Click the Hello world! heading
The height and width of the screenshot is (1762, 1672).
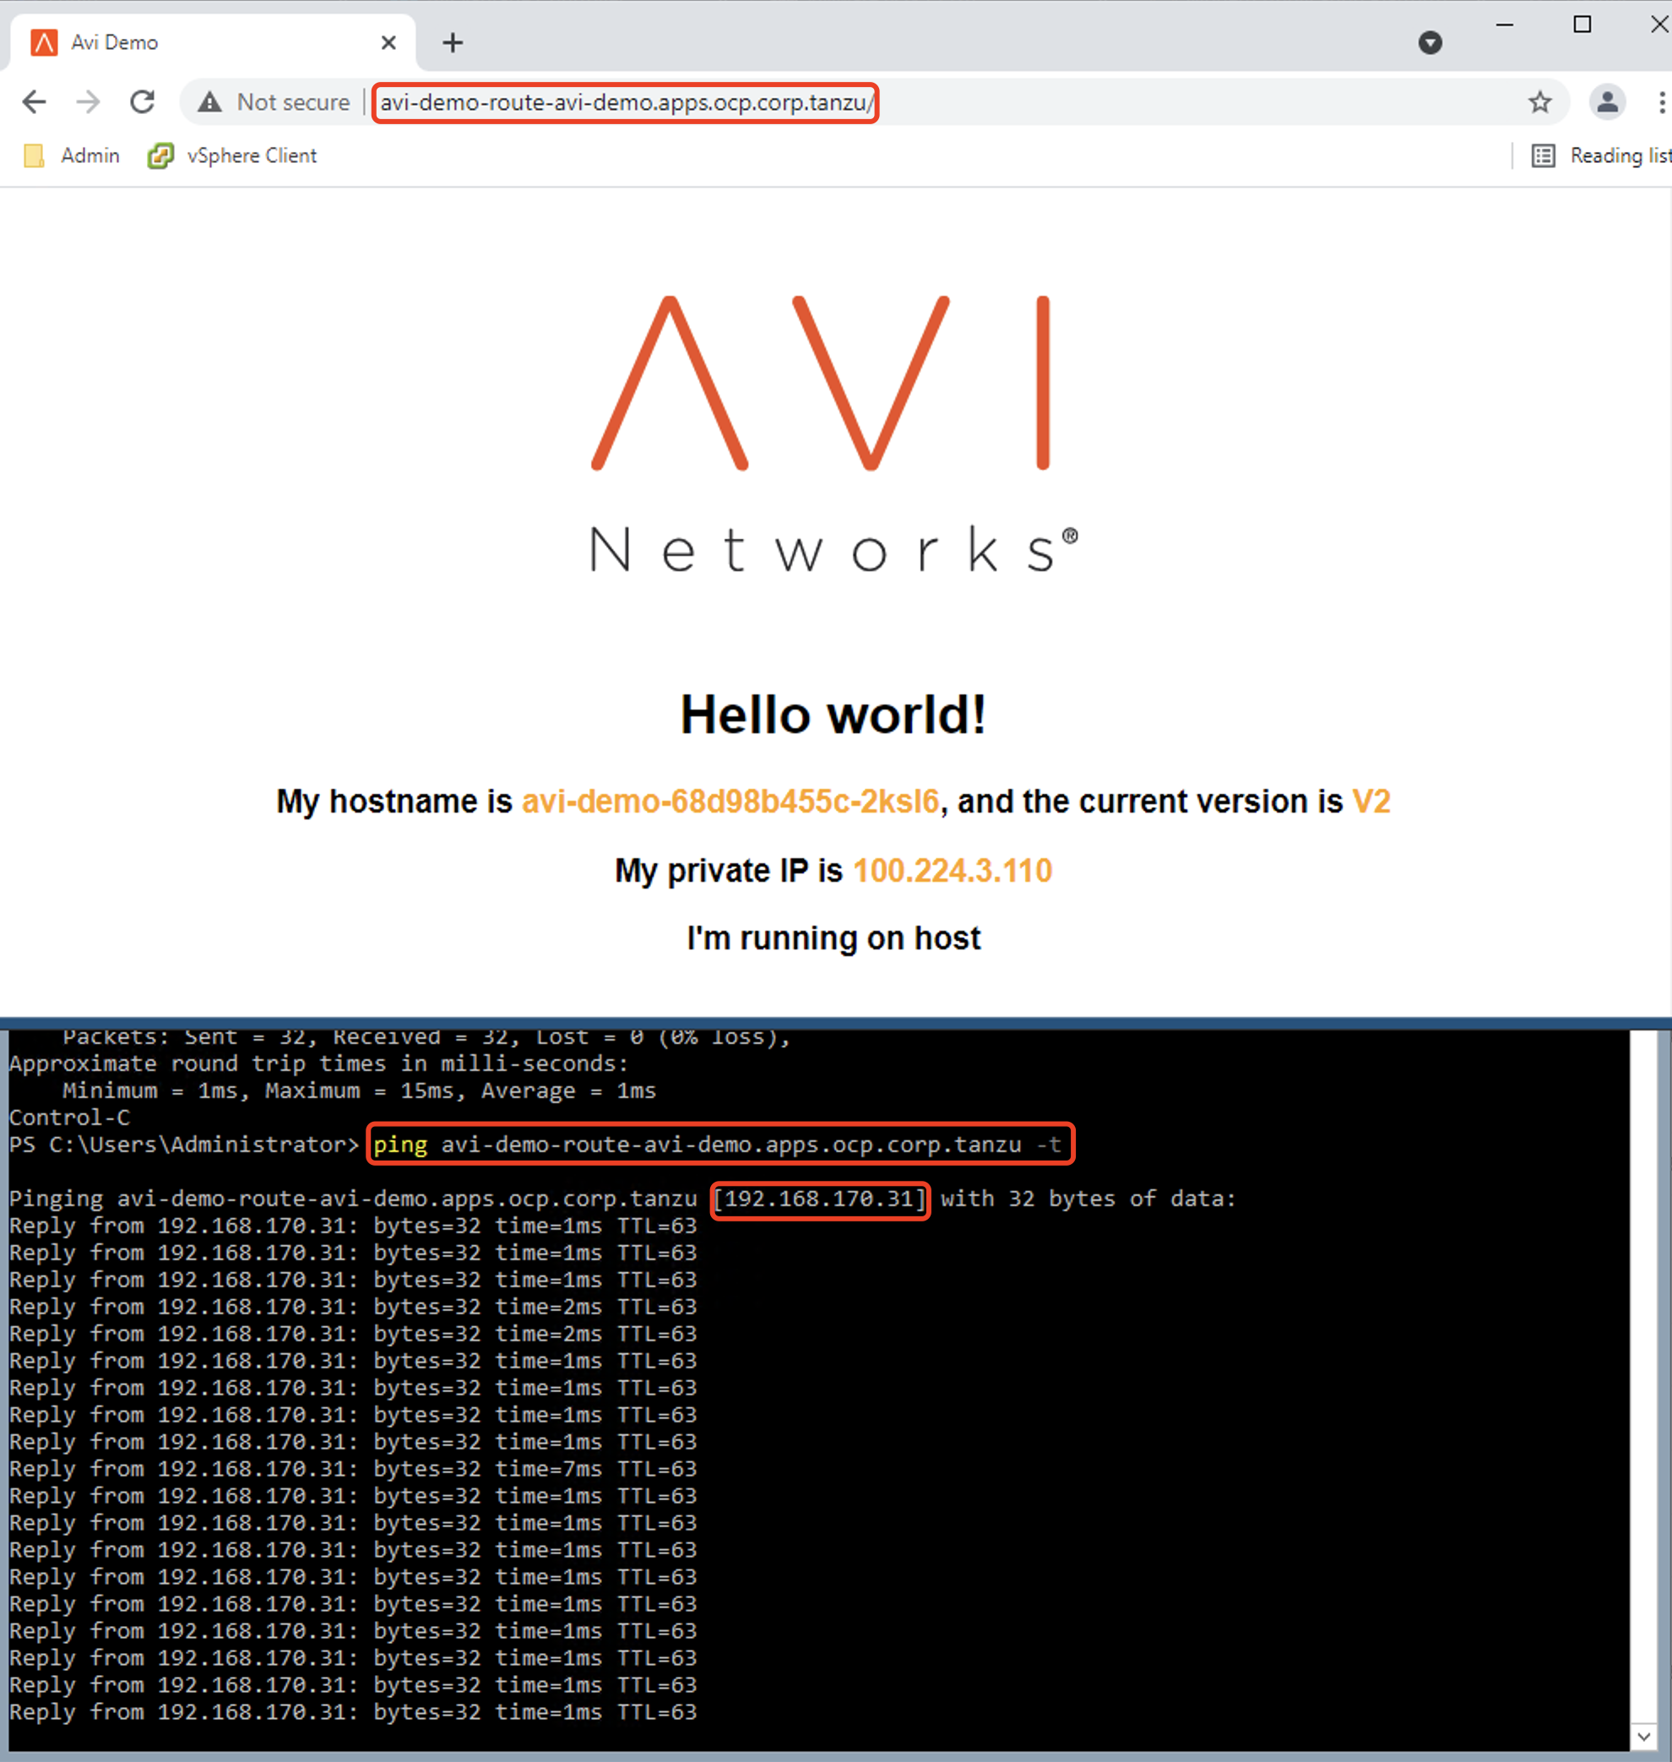click(x=833, y=715)
